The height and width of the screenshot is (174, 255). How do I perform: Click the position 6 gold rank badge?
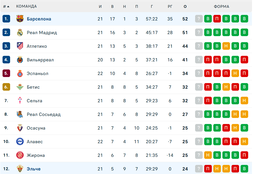(6, 87)
